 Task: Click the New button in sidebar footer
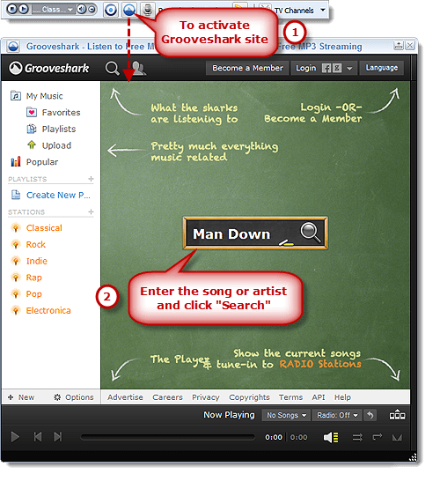click(x=21, y=397)
